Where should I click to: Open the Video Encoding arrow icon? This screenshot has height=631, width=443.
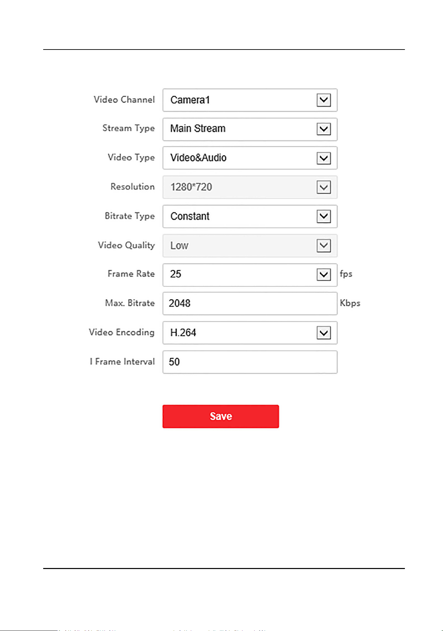324,333
